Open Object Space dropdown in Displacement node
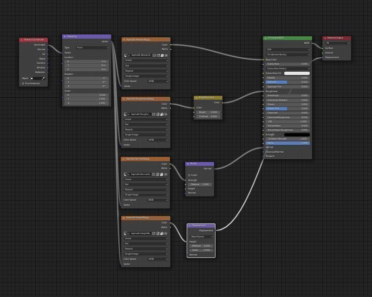The width and height of the screenshot is (372, 297). click(202, 236)
